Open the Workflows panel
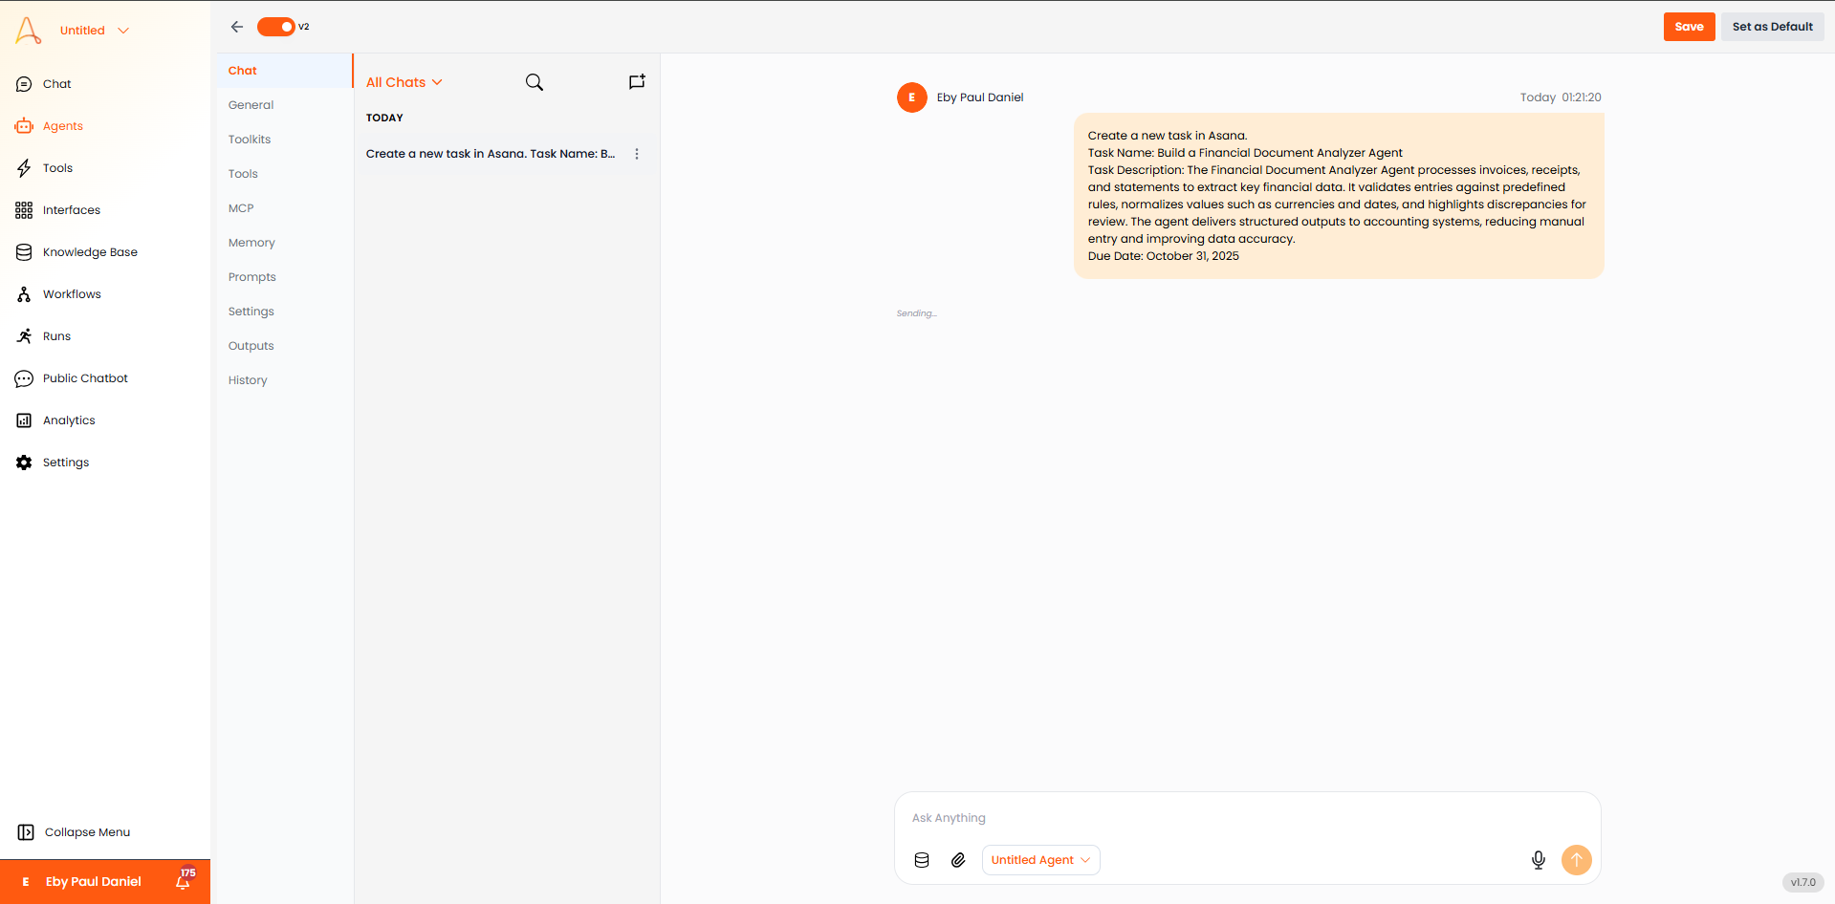This screenshot has height=904, width=1835. 72,293
